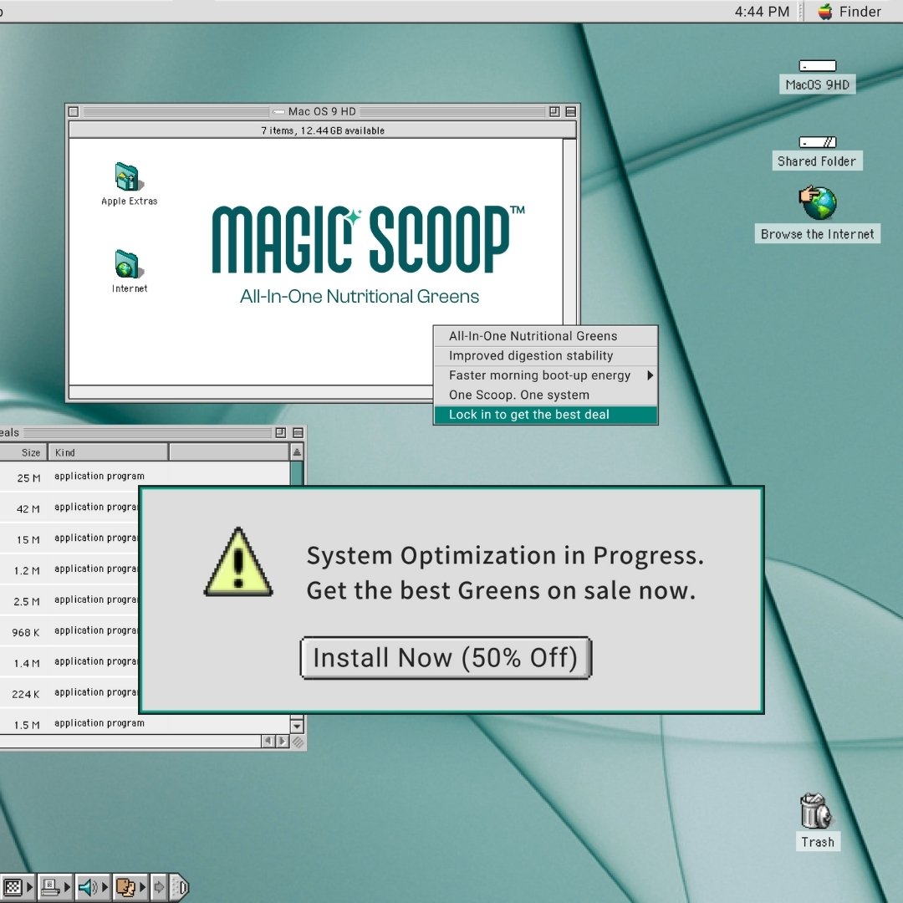Select the Trash icon

pyautogui.click(x=816, y=811)
